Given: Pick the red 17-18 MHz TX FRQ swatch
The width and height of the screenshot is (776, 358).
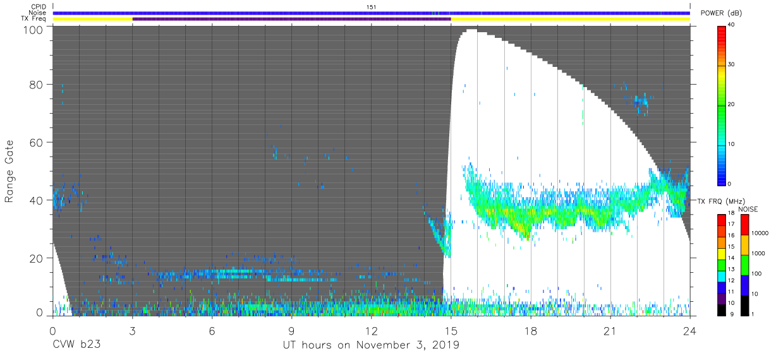Looking at the screenshot, I should pos(721,220).
